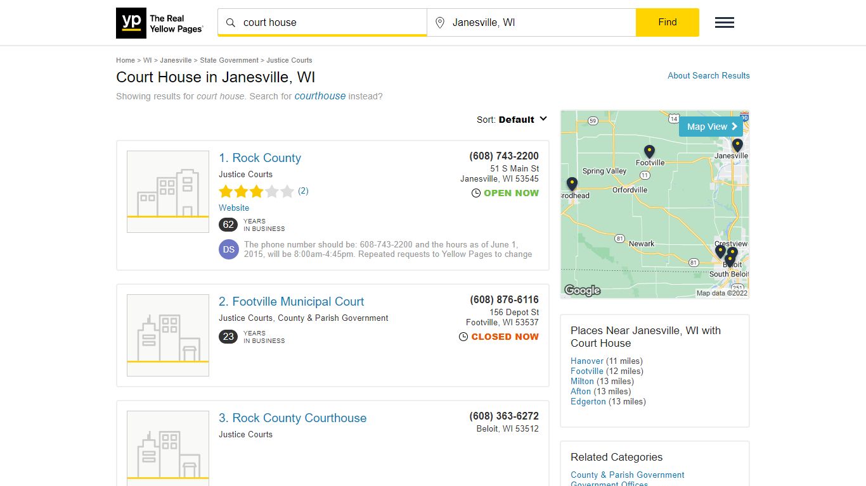The height and width of the screenshot is (486, 866).
Task: Go to Janesville breadcrumb
Action: pyautogui.click(x=176, y=60)
